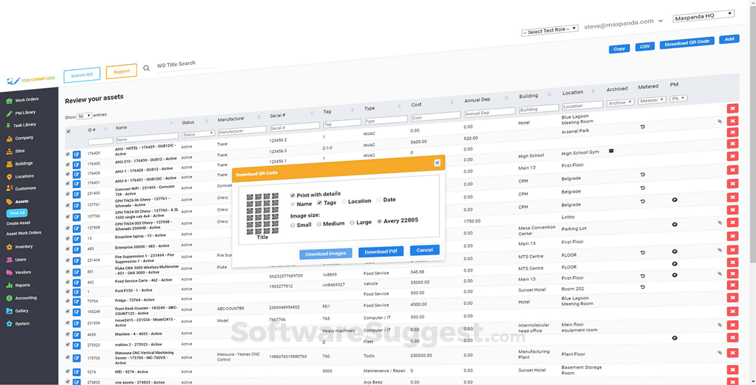Click the CSV export button
This screenshot has height=385, width=756.
[644, 46]
